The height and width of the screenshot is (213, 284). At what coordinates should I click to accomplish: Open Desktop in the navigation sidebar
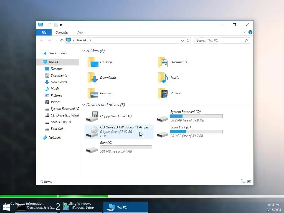(54, 69)
